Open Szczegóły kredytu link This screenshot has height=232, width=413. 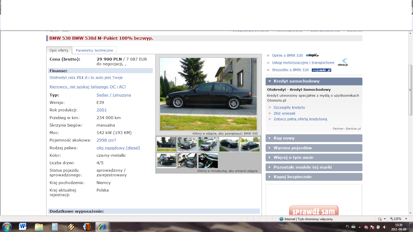(x=289, y=107)
